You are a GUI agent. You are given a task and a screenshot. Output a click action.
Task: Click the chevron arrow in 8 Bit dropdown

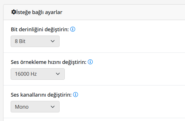pos(52,41)
